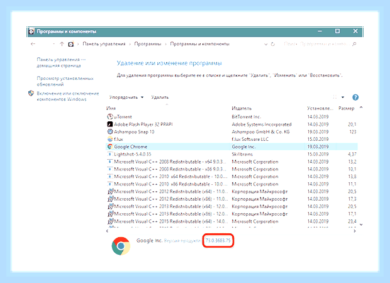390x283 pixels.
Task: Click Панель управления breadcrumb
Action: pyautogui.click(x=104, y=44)
